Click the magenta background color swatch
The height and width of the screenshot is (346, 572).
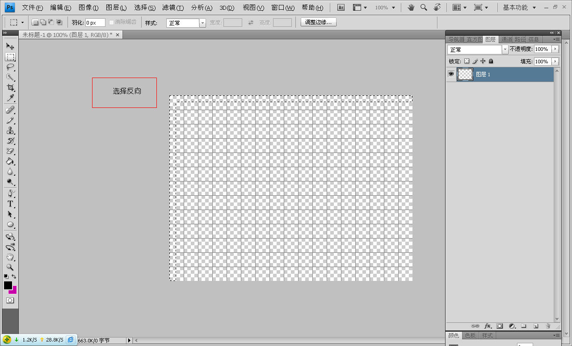click(x=14, y=290)
